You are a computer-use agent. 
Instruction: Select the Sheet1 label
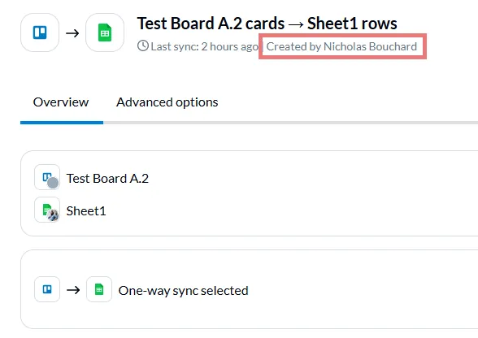pyautogui.click(x=86, y=211)
